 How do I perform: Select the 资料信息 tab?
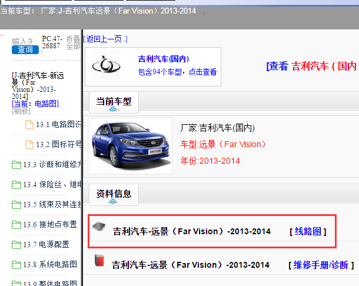(x=114, y=195)
